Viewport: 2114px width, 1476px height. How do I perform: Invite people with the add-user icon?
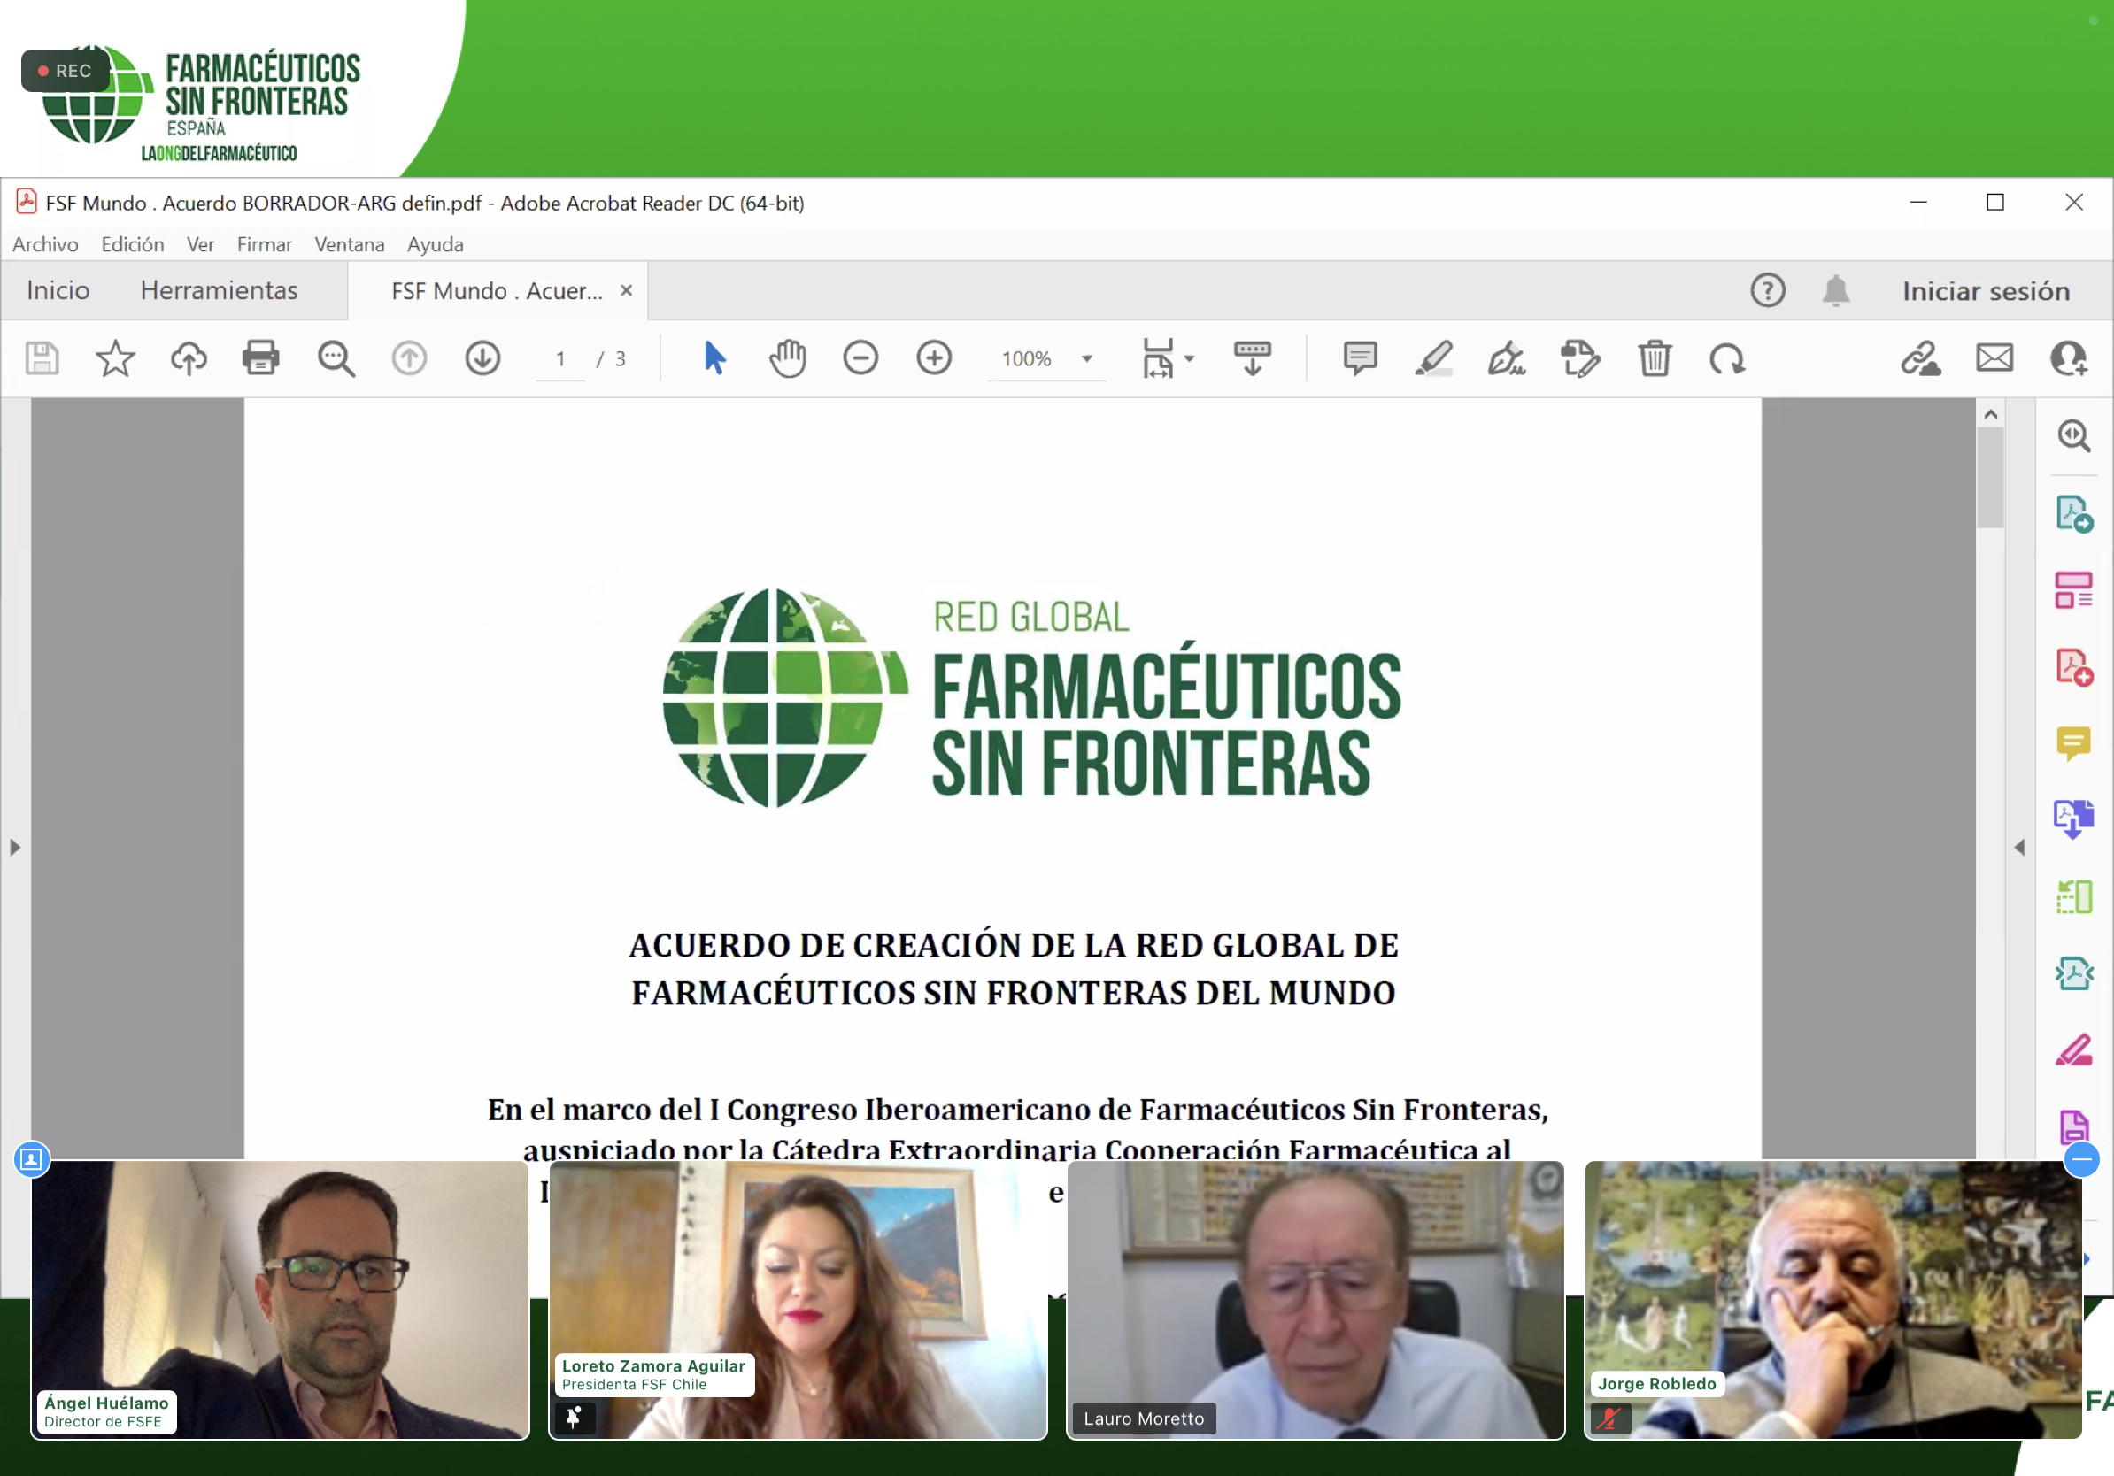click(2068, 358)
